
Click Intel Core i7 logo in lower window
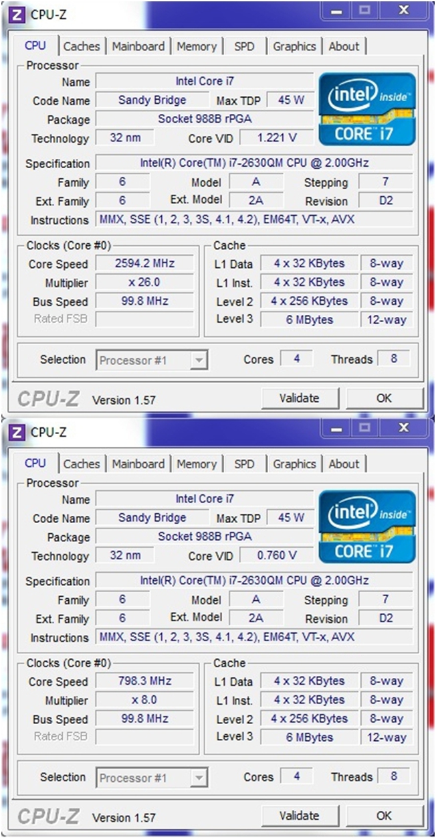pyautogui.click(x=366, y=526)
